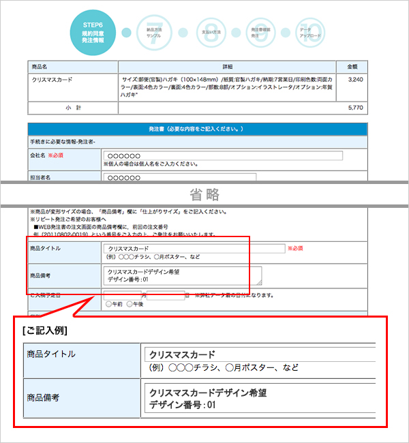Click the ※弊社データ着の日付になります。 note
409x443 pixels.
pos(234,296)
